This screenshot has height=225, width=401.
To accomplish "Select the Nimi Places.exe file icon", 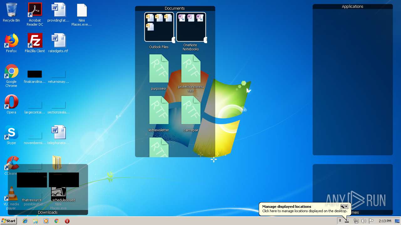I will point(82,14).
